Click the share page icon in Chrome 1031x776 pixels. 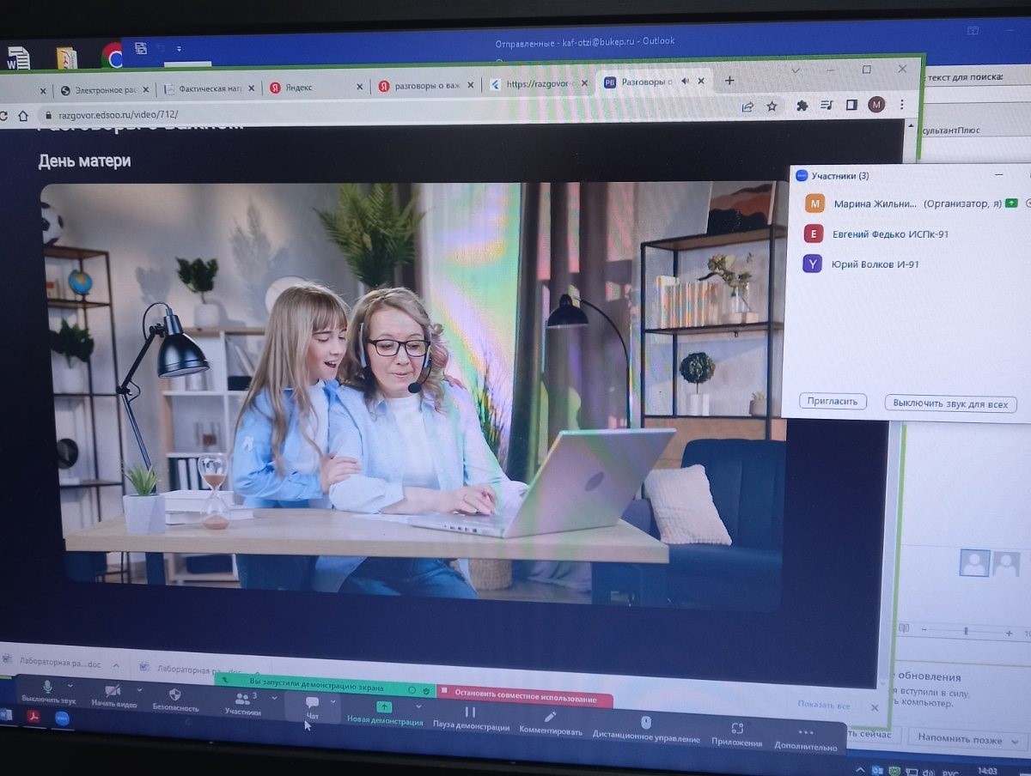click(x=747, y=106)
